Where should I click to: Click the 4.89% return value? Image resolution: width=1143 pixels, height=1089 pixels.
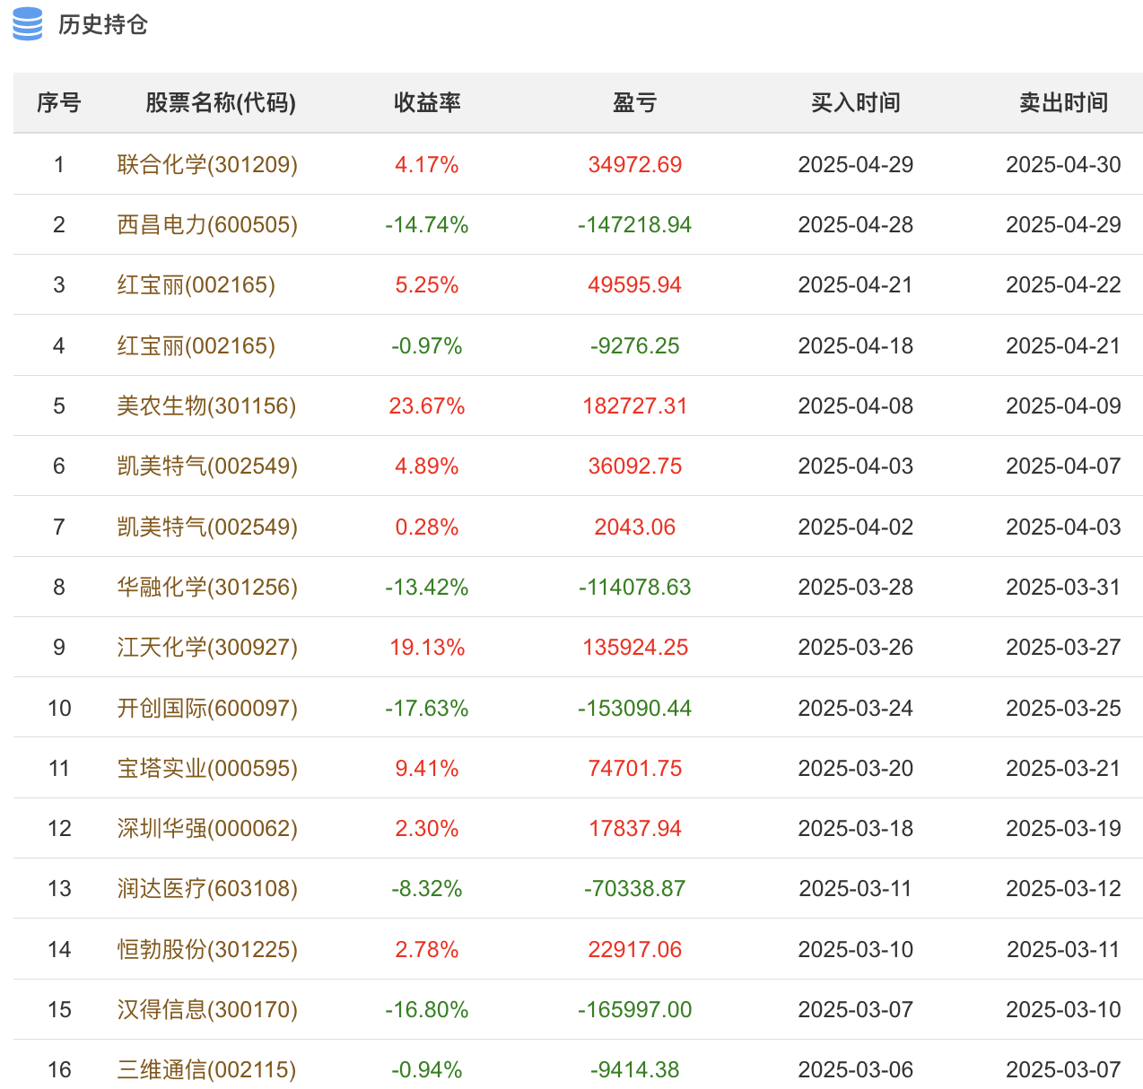tap(427, 466)
